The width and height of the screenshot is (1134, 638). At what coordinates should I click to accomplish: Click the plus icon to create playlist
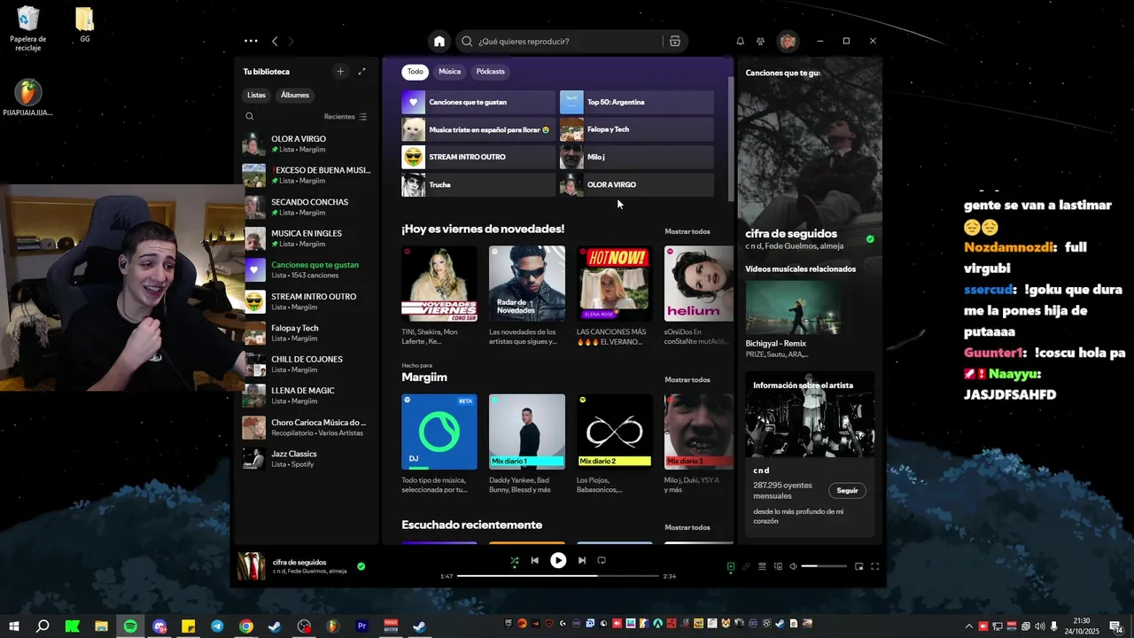(340, 72)
